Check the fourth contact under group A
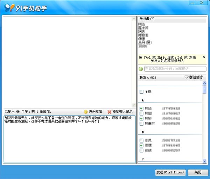Screen dimensions: 210x179 point(141,124)
